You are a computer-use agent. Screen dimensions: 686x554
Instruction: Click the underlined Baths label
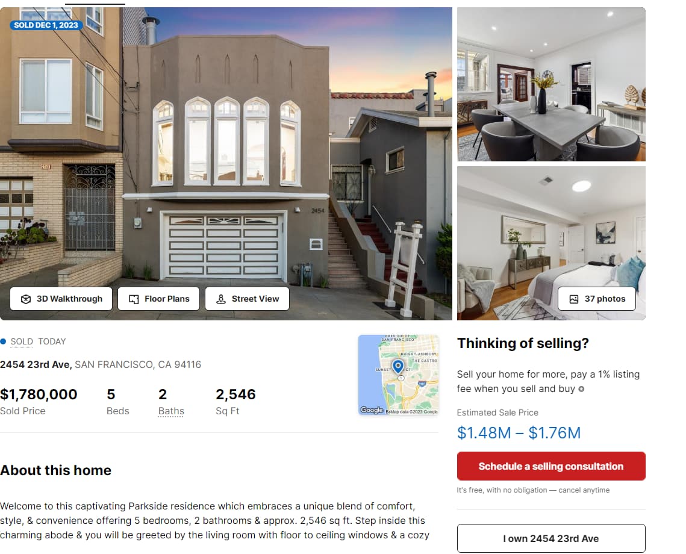pos(171,411)
